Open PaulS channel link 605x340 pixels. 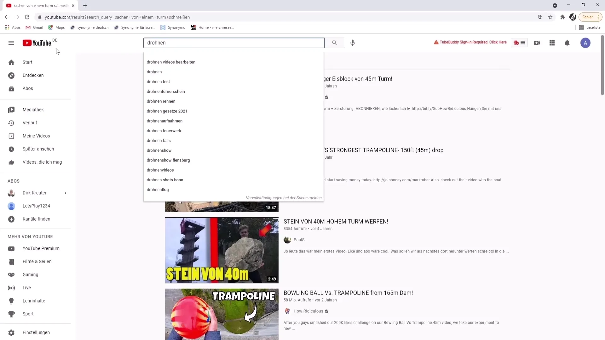[299, 240]
